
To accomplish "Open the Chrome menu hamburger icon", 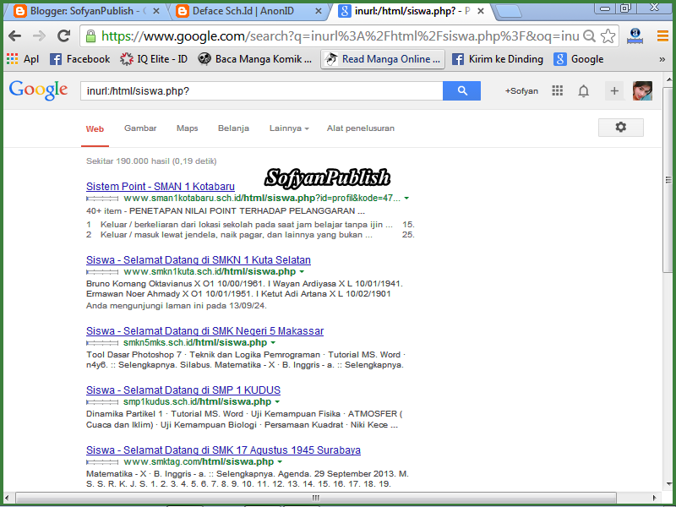I will pos(663,36).
